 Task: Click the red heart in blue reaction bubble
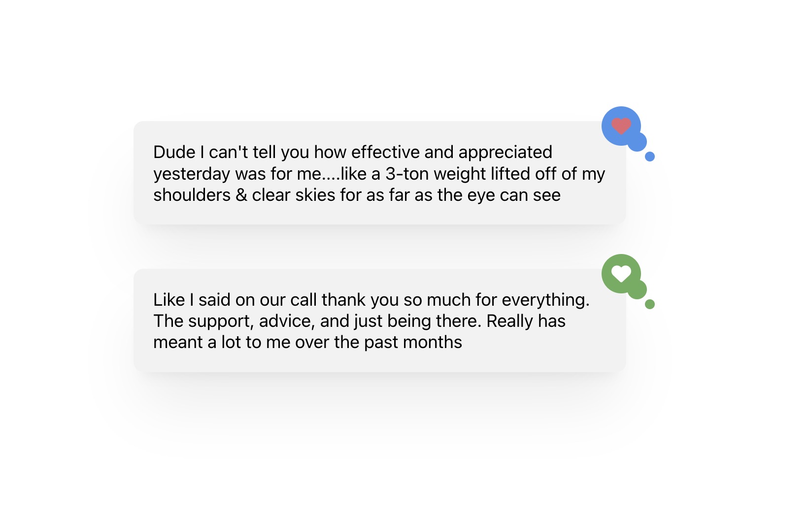pyautogui.click(x=621, y=127)
